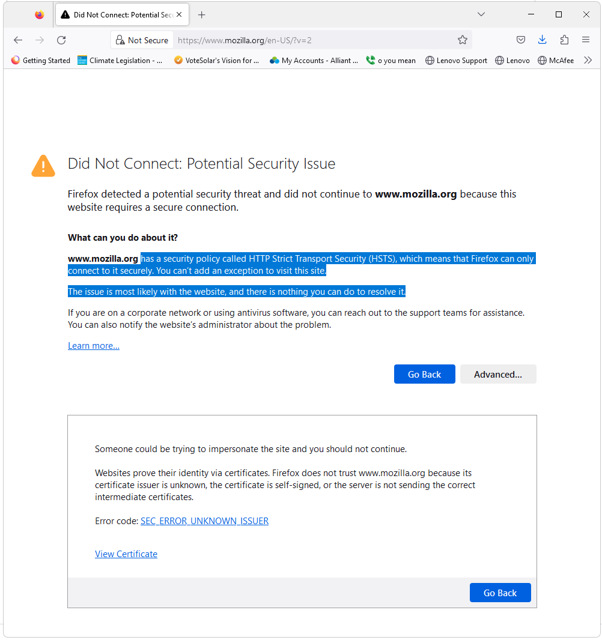Expand error details with Advanced button
This screenshot has width=602, height=640.
click(498, 374)
